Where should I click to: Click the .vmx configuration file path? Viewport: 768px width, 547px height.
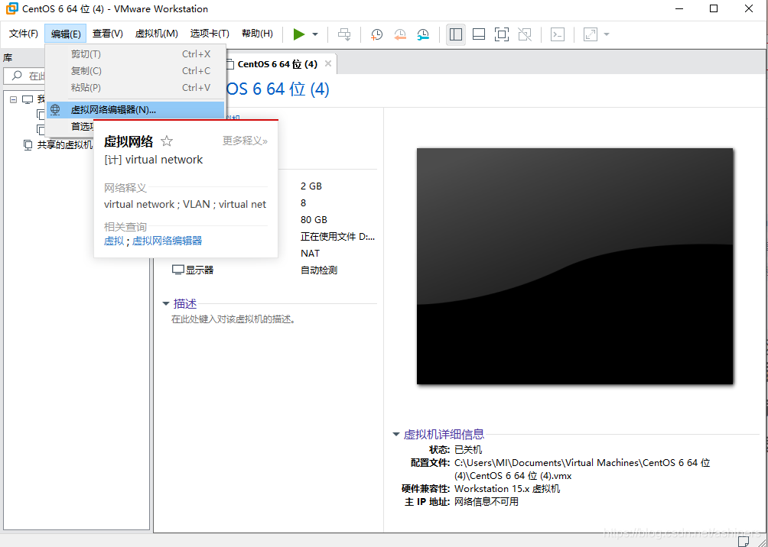coord(582,469)
